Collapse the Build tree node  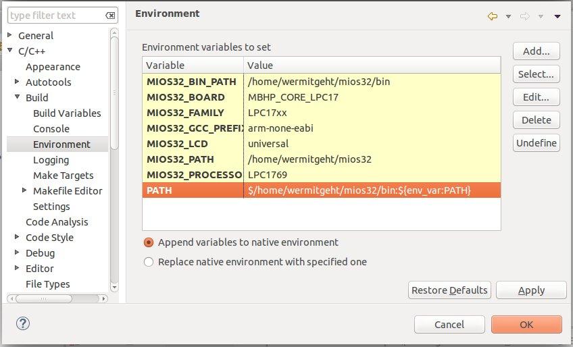tap(17, 97)
